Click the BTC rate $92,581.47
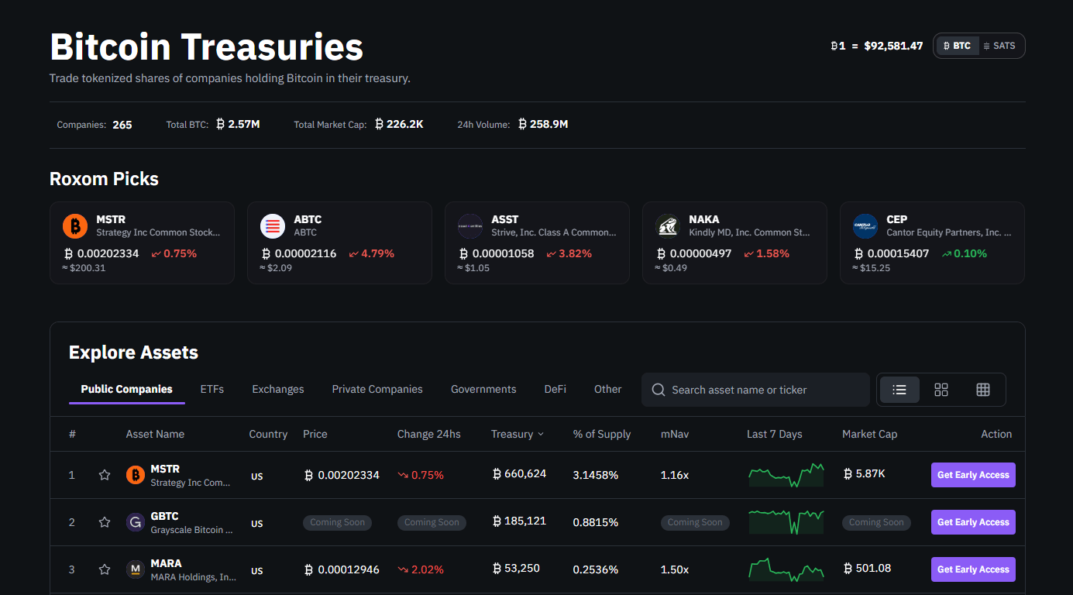The image size is (1073, 595). [x=893, y=46]
